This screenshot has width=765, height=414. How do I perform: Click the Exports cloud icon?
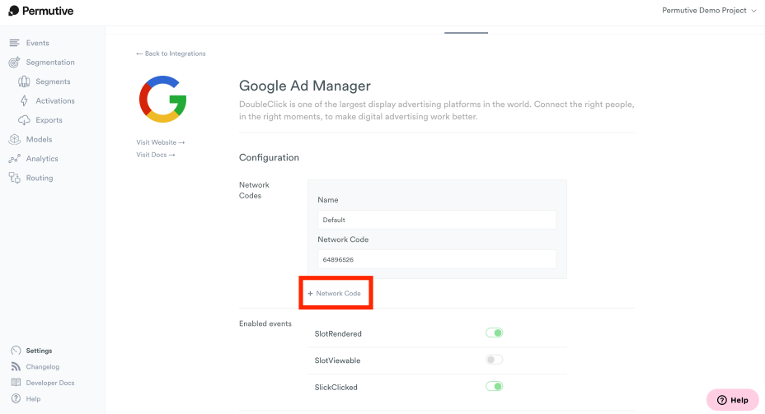(x=24, y=120)
